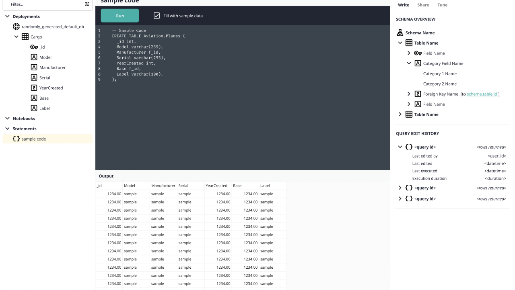Click the braces icon beside sample code statement
The height and width of the screenshot is (290, 515).
point(16,139)
